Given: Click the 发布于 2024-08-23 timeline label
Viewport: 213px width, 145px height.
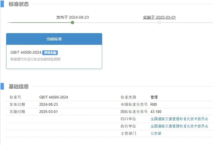Looking at the screenshot, I should (72, 17).
